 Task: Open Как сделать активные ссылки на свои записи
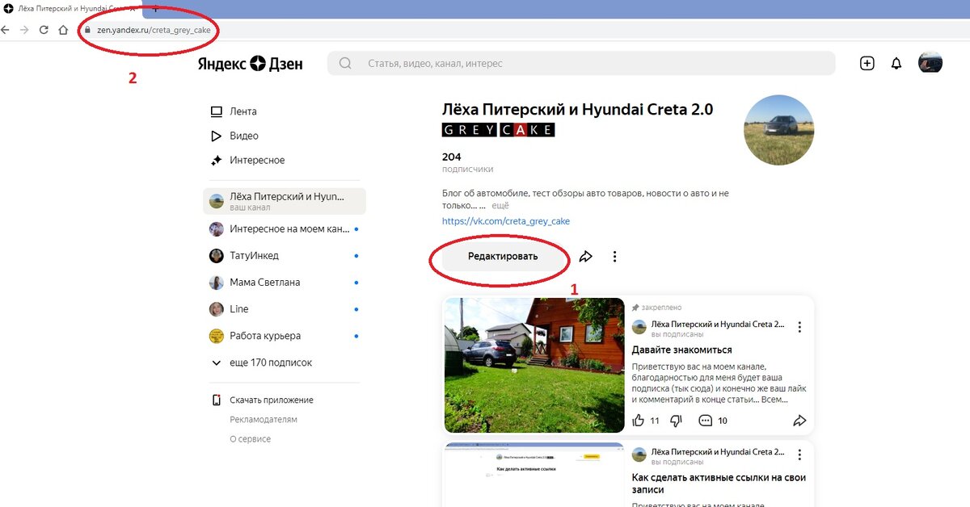click(x=719, y=484)
